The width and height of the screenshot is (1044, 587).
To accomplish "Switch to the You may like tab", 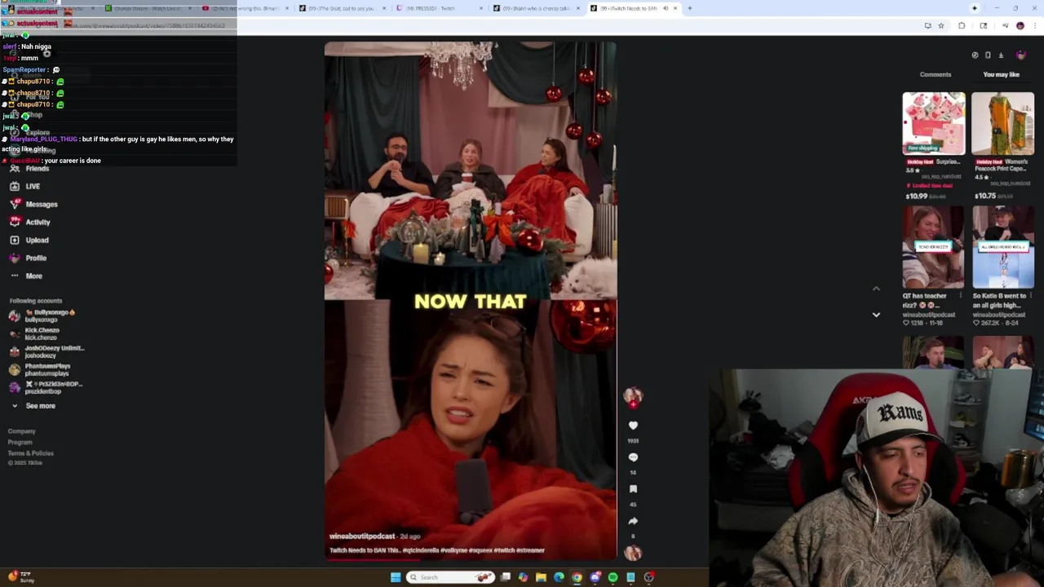I will [x=1002, y=74].
